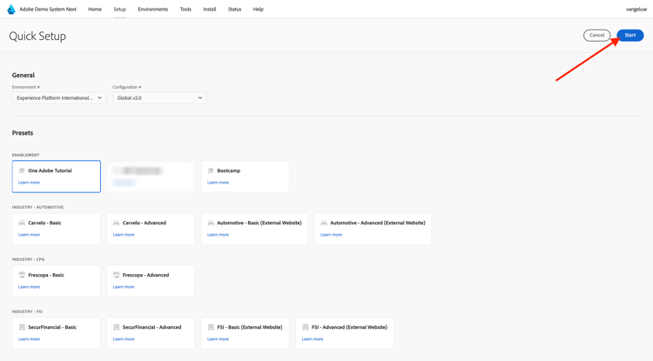
Task: Click the FSI - Basic (External Website) icon
Action: pos(211,327)
